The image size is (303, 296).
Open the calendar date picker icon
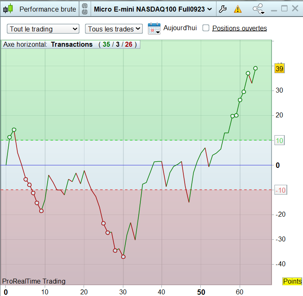tap(154, 29)
